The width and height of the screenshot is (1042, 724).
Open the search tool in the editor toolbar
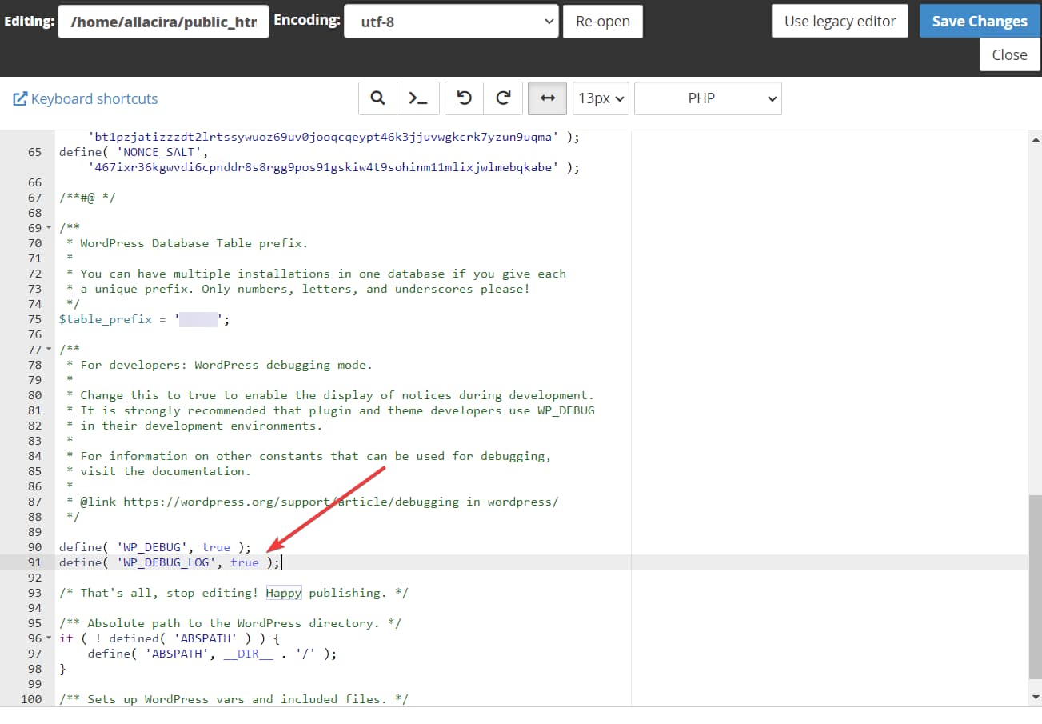pyautogui.click(x=377, y=98)
